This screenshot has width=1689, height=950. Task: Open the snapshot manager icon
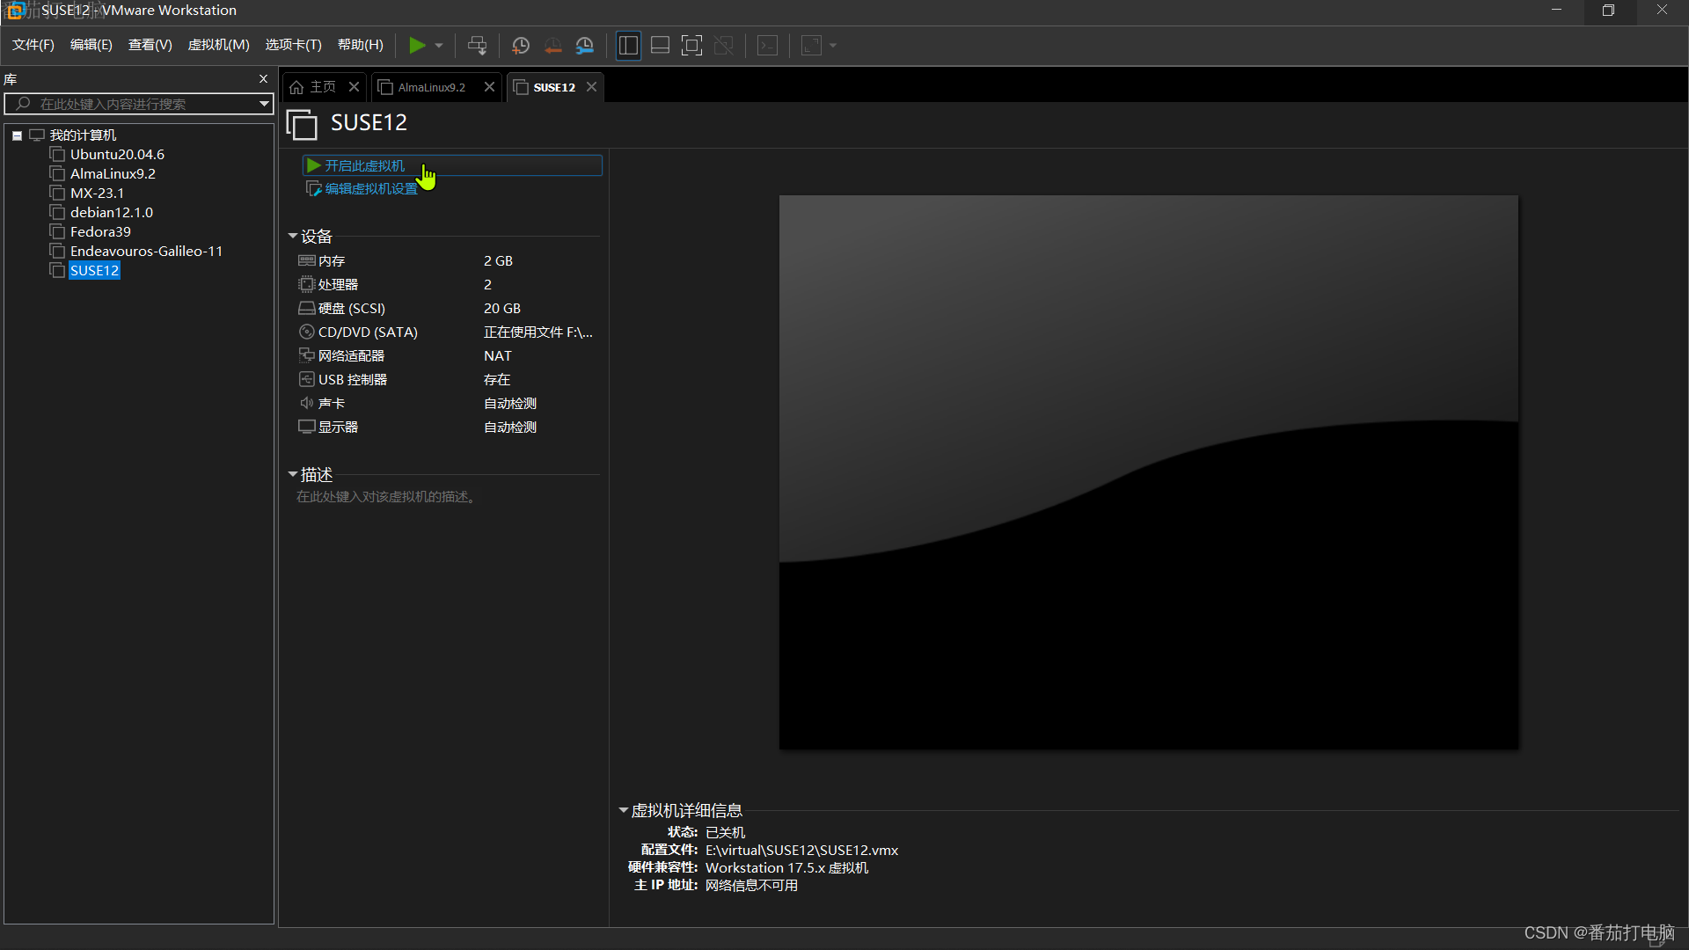click(585, 45)
